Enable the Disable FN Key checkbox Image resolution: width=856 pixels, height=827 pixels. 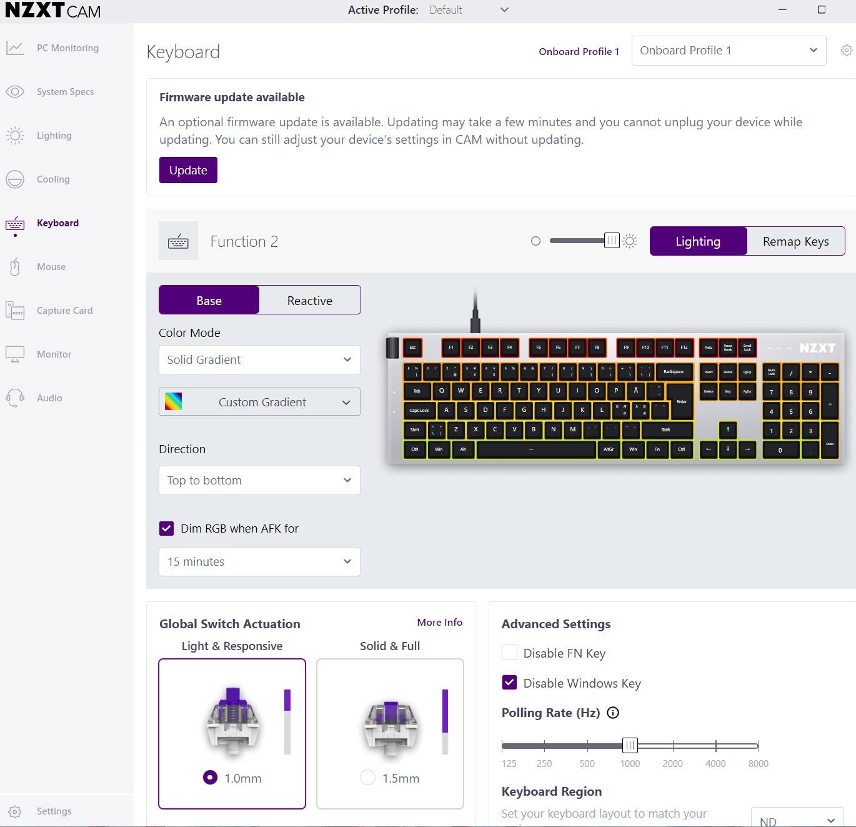tap(510, 653)
